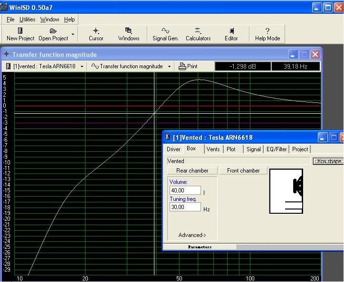Open the Utilities menu
344x282 pixels.
tap(27, 19)
